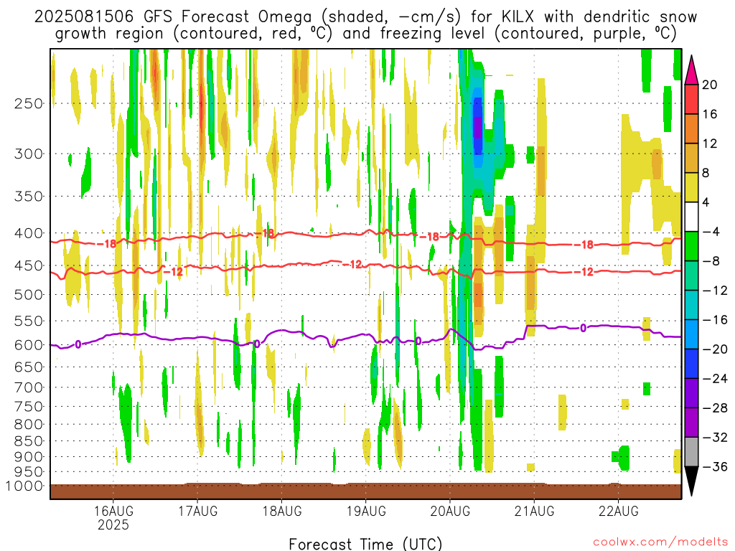
Task: Click the chart title first line
Action: pos(365,17)
